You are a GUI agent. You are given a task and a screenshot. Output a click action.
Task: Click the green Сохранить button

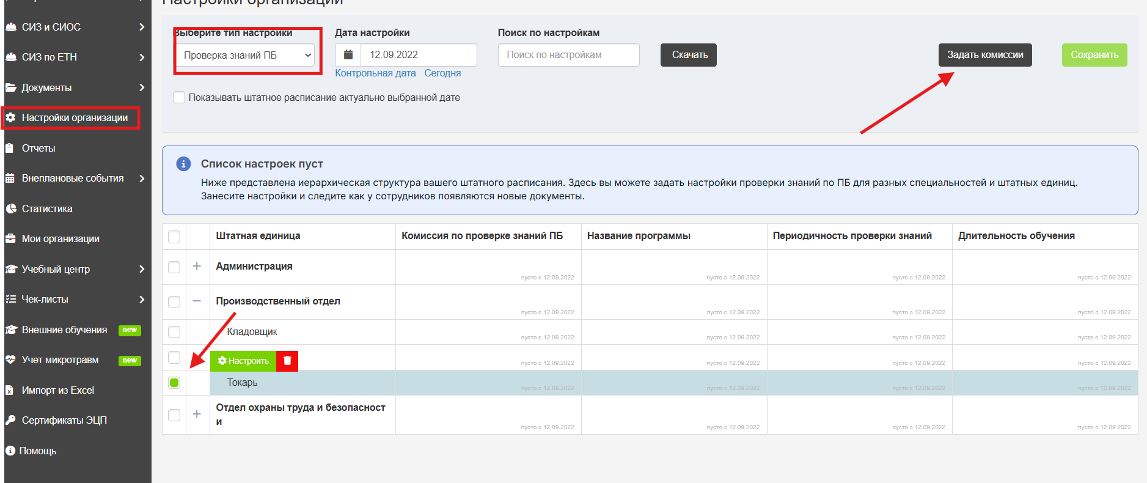(1094, 55)
